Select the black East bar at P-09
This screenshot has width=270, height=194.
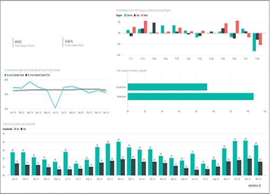[154, 28]
